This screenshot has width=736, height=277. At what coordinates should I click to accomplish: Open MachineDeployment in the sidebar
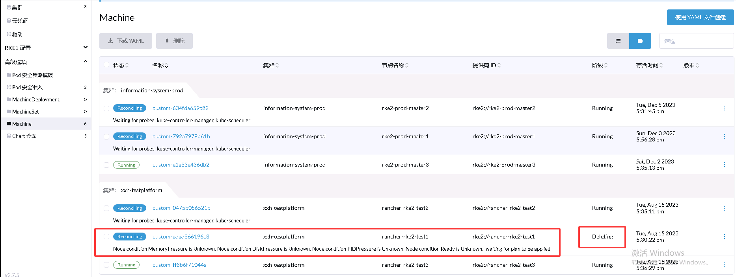click(x=35, y=99)
